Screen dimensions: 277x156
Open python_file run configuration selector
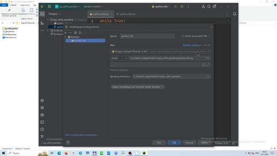[x=161, y=6]
